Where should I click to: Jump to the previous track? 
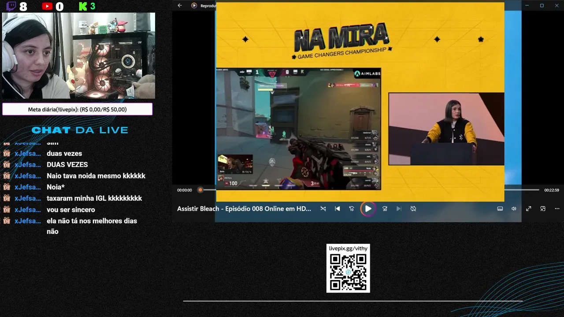(x=338, y=209)
